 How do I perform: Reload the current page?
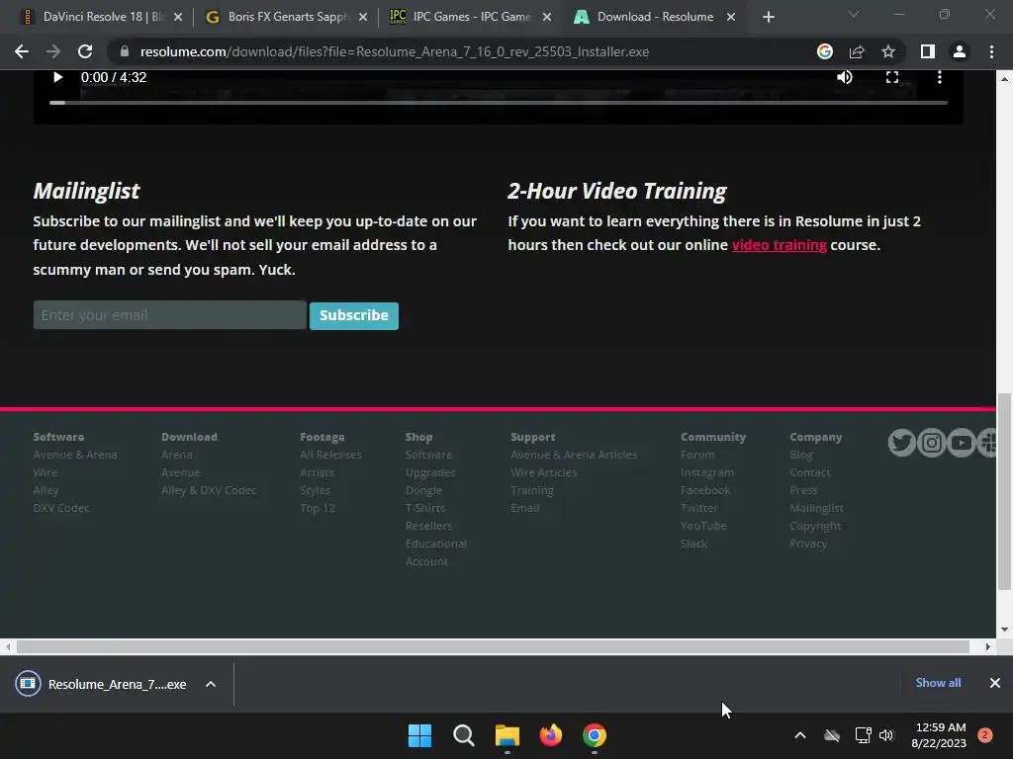pyautogui.click(x=85, y=51)
